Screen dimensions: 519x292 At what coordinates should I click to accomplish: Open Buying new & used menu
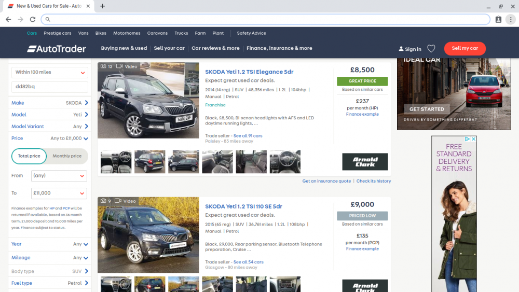(x=124, y=48)
